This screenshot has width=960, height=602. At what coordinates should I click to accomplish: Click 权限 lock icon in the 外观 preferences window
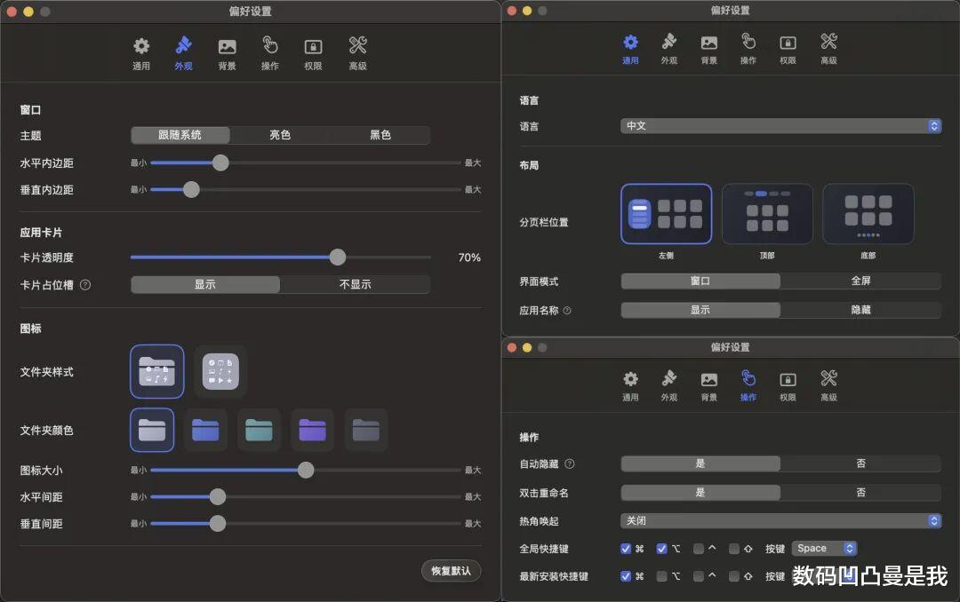point(314,46)
